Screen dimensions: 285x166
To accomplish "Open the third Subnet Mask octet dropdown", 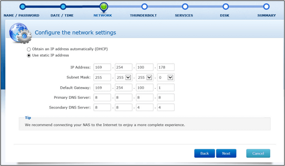I will [149, 78].
